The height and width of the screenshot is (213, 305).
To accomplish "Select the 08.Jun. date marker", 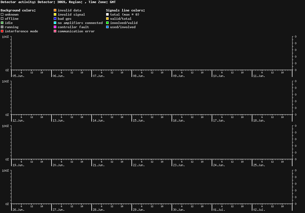I will pyautogui.click(x=139, y=76).
